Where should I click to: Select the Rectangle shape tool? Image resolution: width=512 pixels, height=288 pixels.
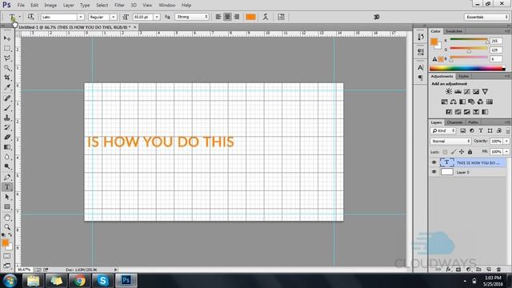[7, 206]
